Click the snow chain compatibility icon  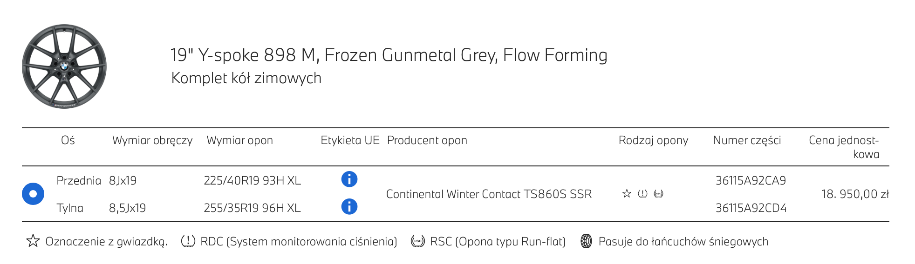pyautogui.click(x=586, y=241)
